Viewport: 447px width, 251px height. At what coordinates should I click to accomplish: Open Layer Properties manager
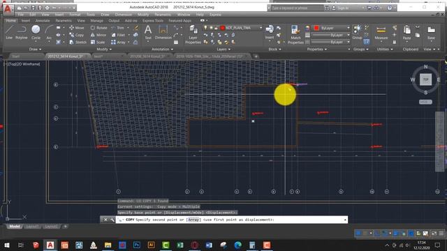pyautogui.click(x=193, y=34)
